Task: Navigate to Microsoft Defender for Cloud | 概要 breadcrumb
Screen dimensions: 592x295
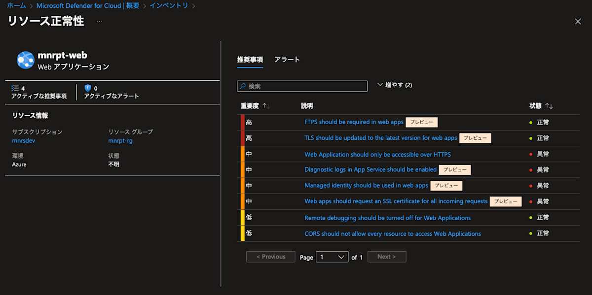Action: (87, 6)
